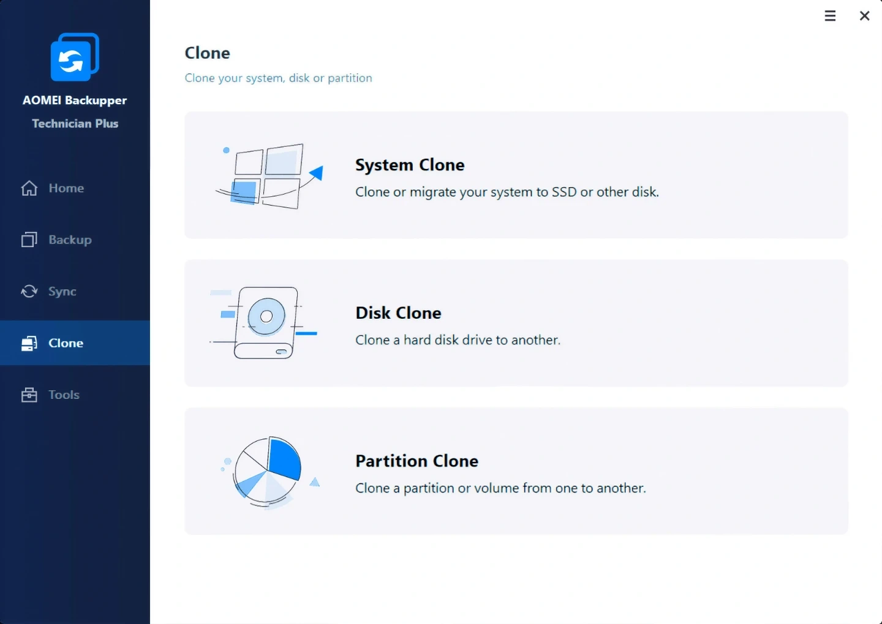Click the Tools toolbox icon
This screenshot has width=882, height=624.
tap(29, 395)
